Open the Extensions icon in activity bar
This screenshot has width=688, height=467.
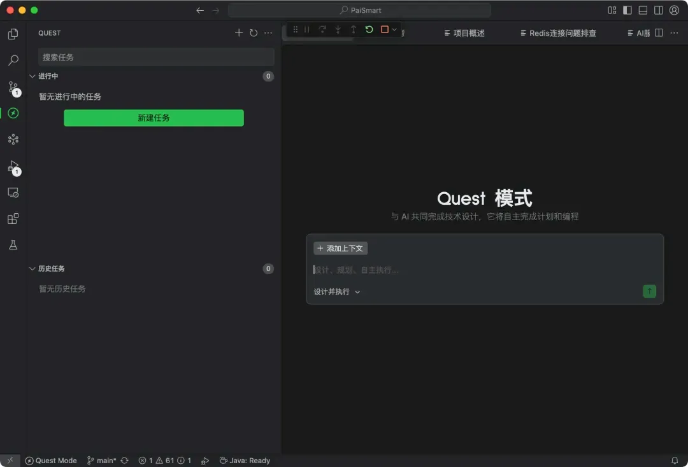click(13, 219)
